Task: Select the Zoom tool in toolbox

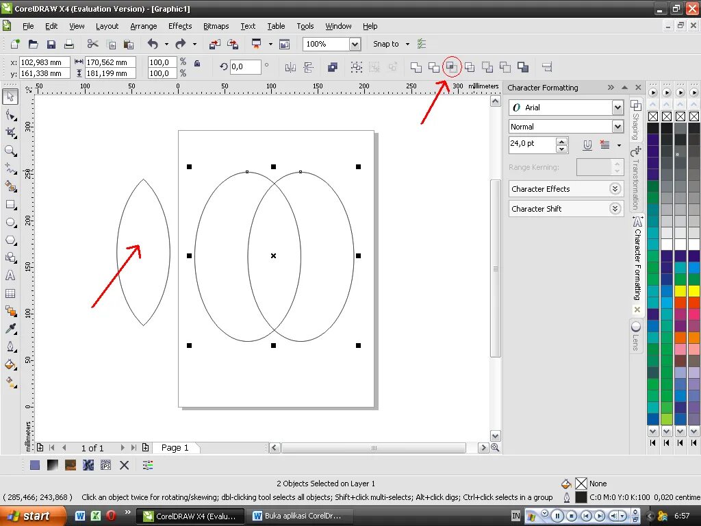Action: click(x=10, y=151)
